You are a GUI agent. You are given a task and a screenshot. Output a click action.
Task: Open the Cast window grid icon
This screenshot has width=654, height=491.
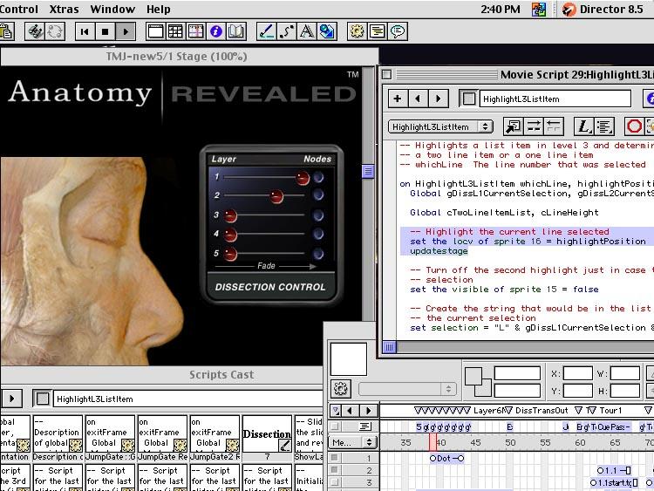tap(175, 31)
